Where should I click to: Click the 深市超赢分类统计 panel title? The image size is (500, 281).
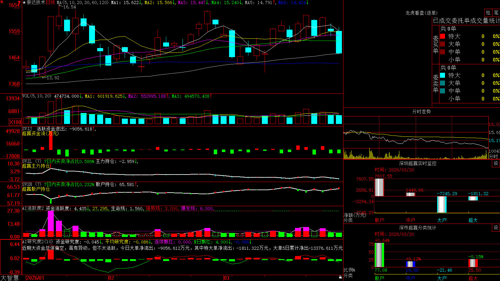[x=417, y=228]
